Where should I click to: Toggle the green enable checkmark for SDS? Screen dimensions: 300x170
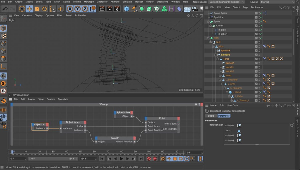click(x=261, y=38)
